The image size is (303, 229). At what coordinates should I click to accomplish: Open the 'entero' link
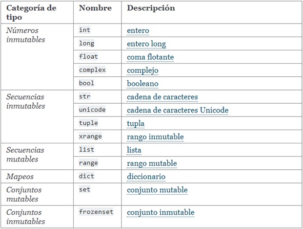(138, 31)
